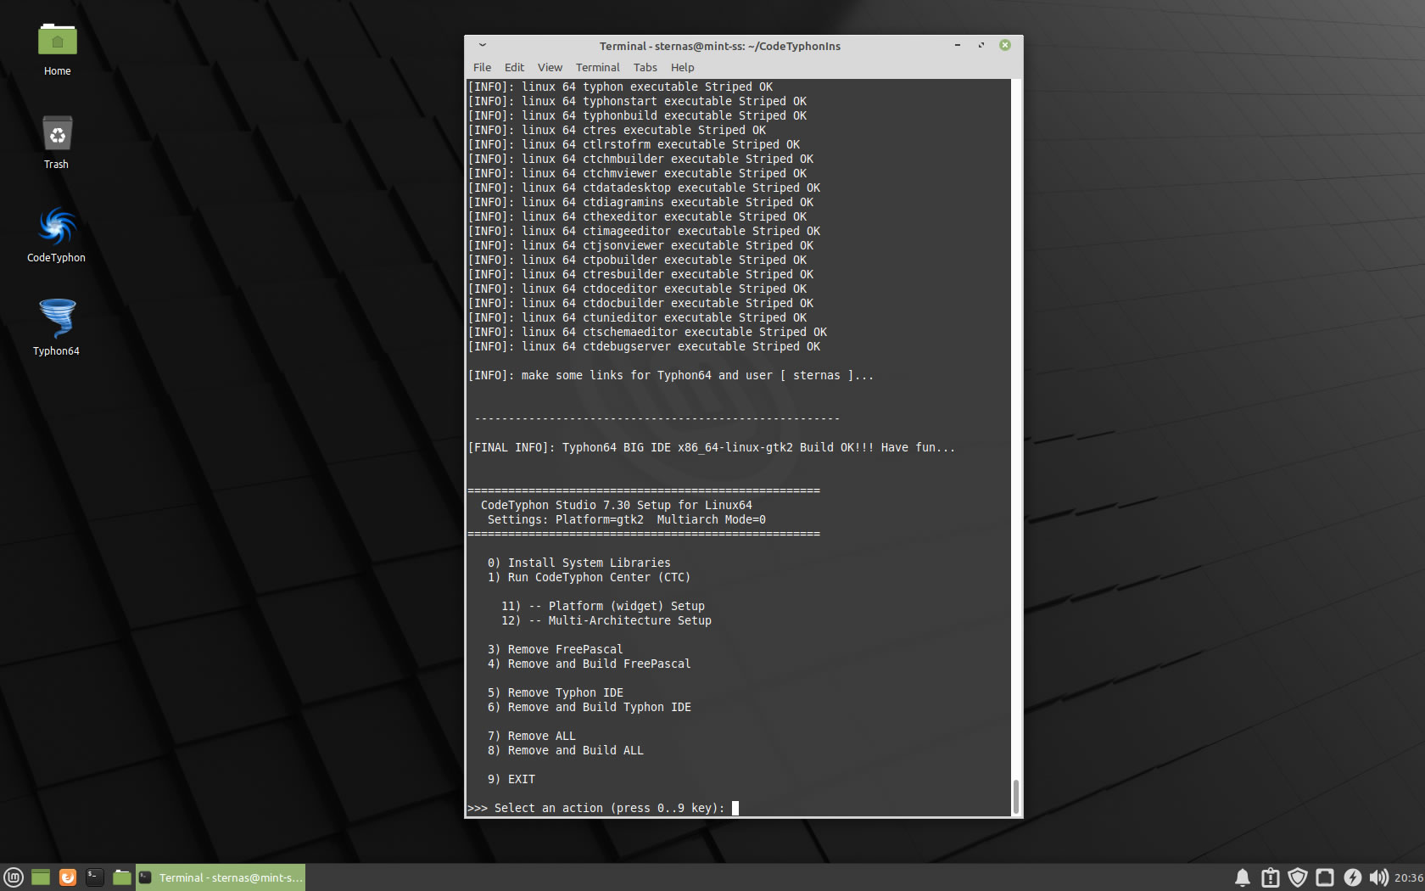Screen dimensions: 1425x891
Task: Click 'Multi-Architecture Setup' line
Action: pos(606,620)
